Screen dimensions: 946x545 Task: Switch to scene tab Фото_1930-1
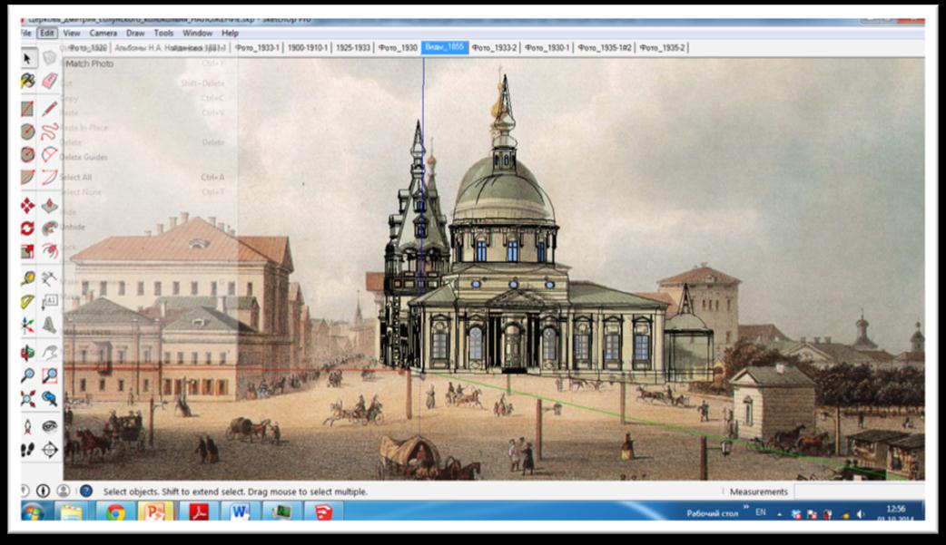pos(547,48)
